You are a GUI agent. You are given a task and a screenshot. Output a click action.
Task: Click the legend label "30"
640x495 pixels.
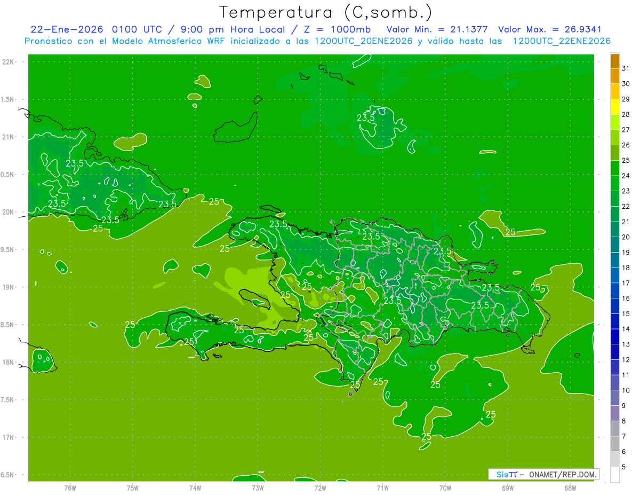[626, 84]
